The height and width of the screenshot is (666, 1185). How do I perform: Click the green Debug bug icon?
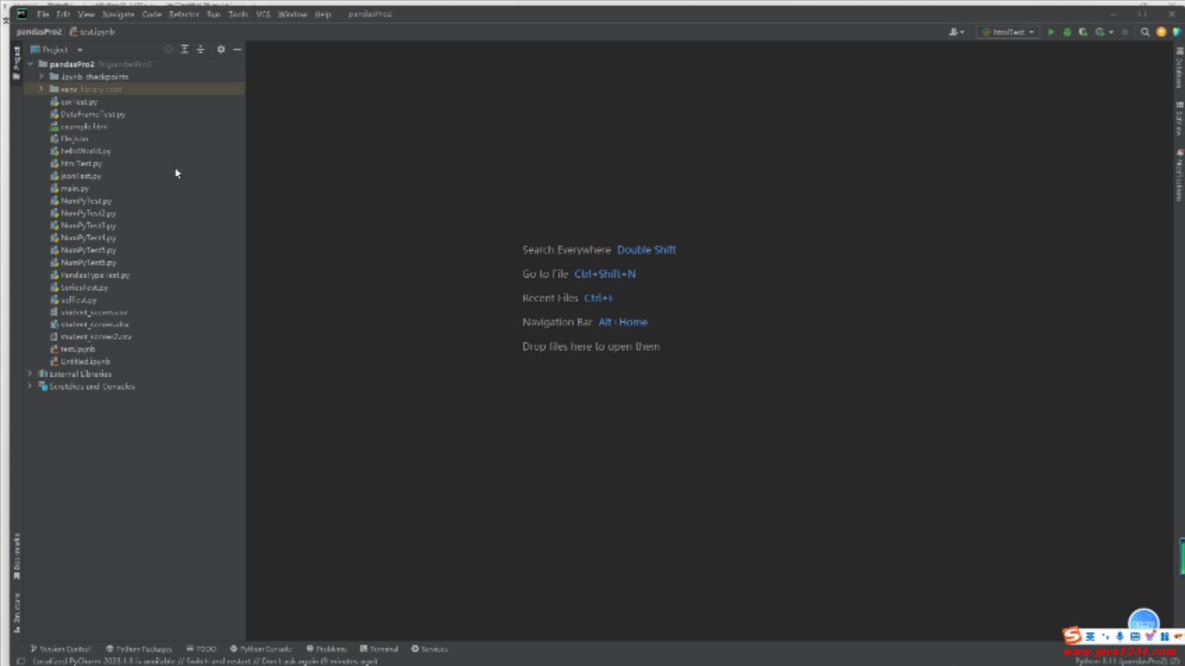(x=1067, y=32)
